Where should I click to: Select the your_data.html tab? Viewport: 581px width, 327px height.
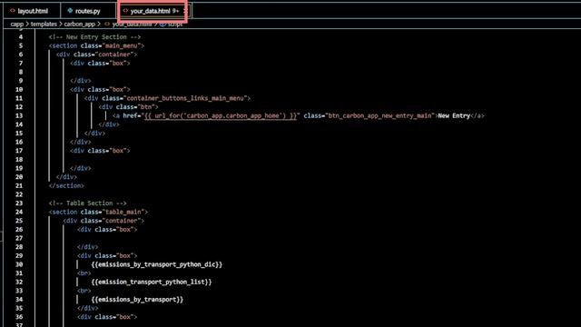pos(154,11)
